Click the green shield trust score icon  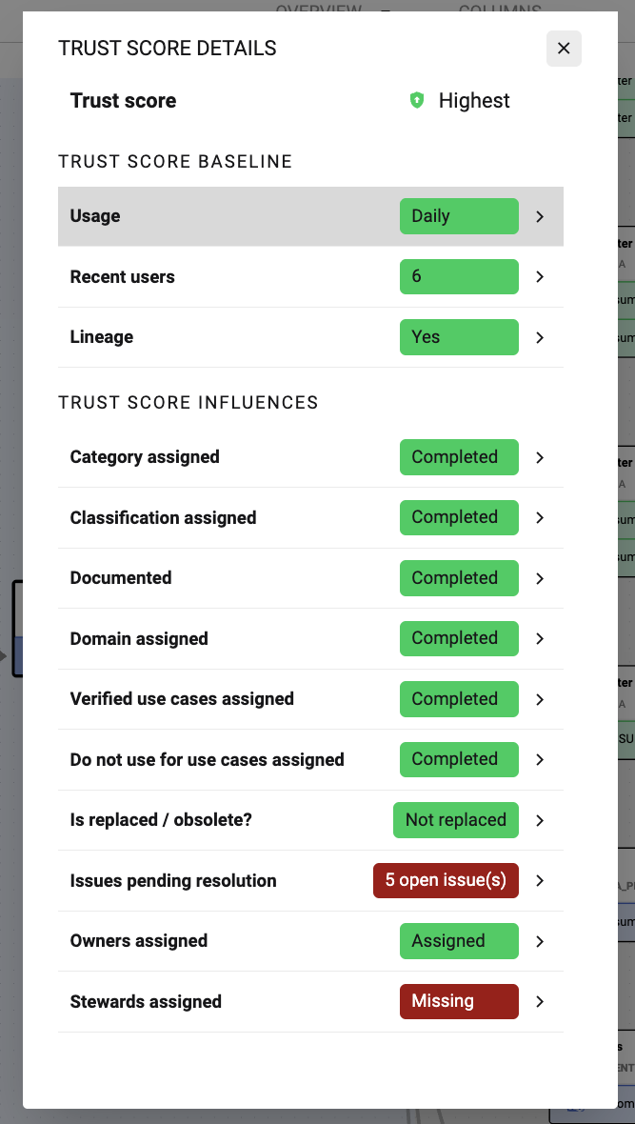point(417,100)
